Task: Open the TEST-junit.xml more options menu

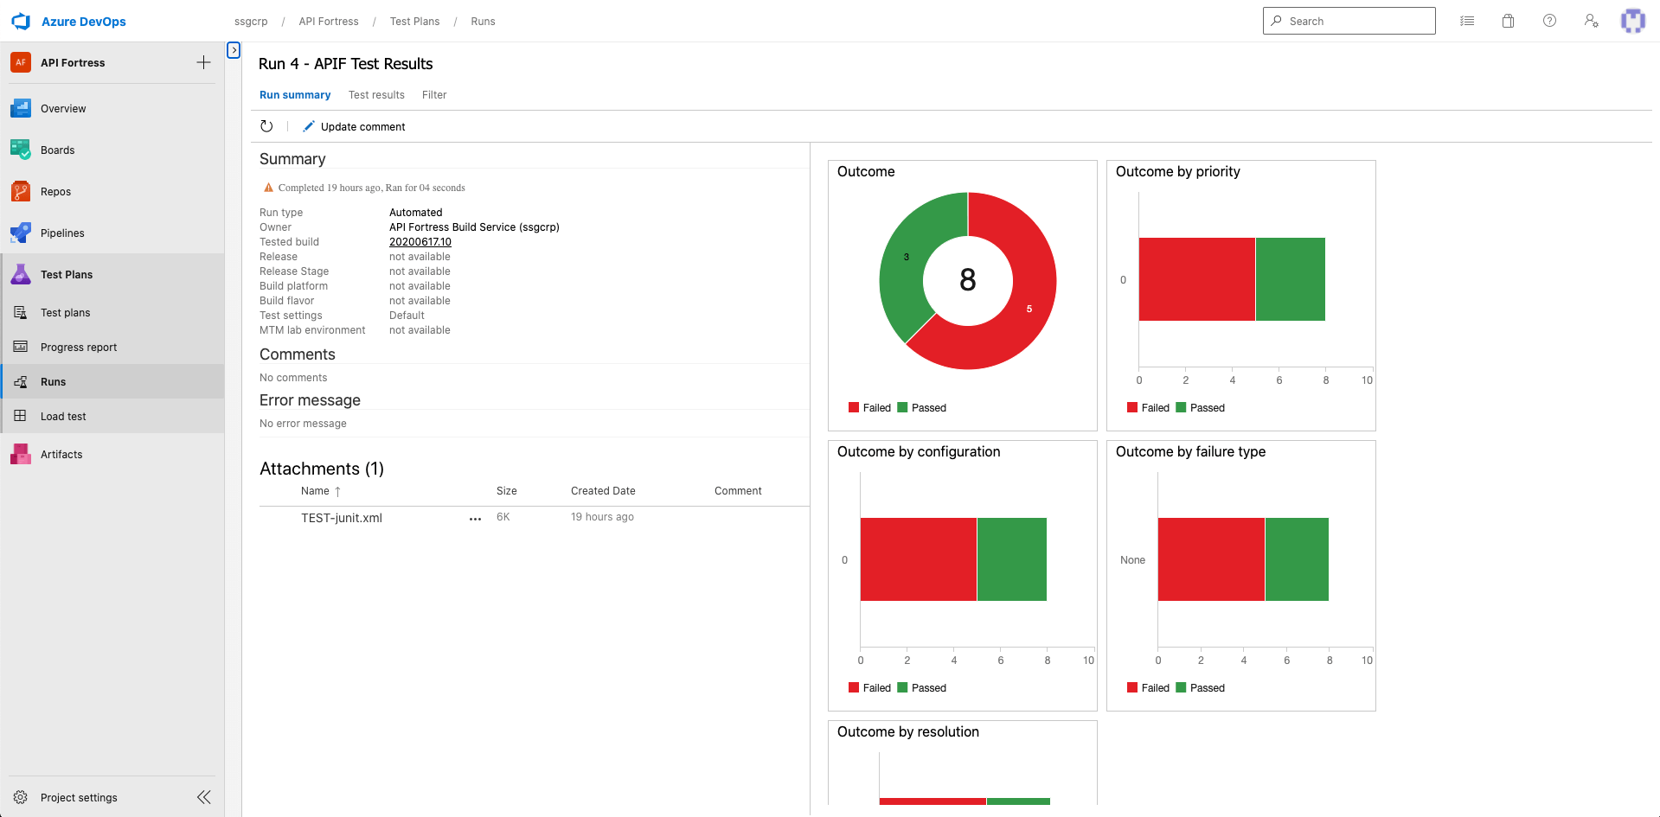Action: click(x=475, y=519)
